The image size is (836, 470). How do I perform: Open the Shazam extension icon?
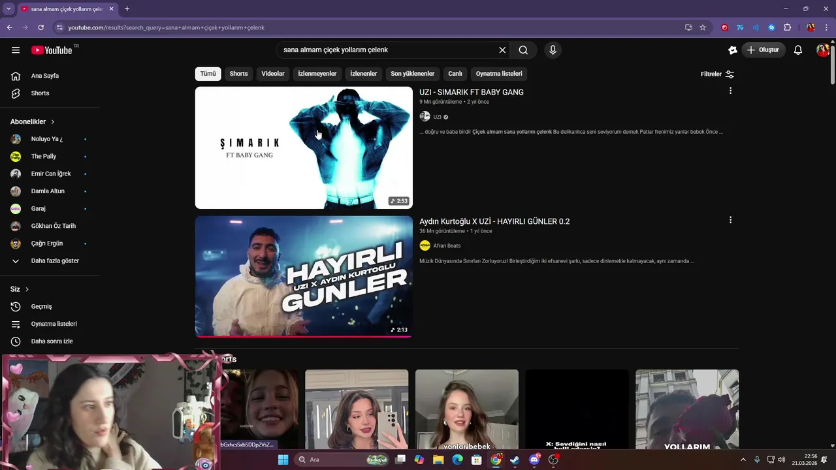coord(771,27)
